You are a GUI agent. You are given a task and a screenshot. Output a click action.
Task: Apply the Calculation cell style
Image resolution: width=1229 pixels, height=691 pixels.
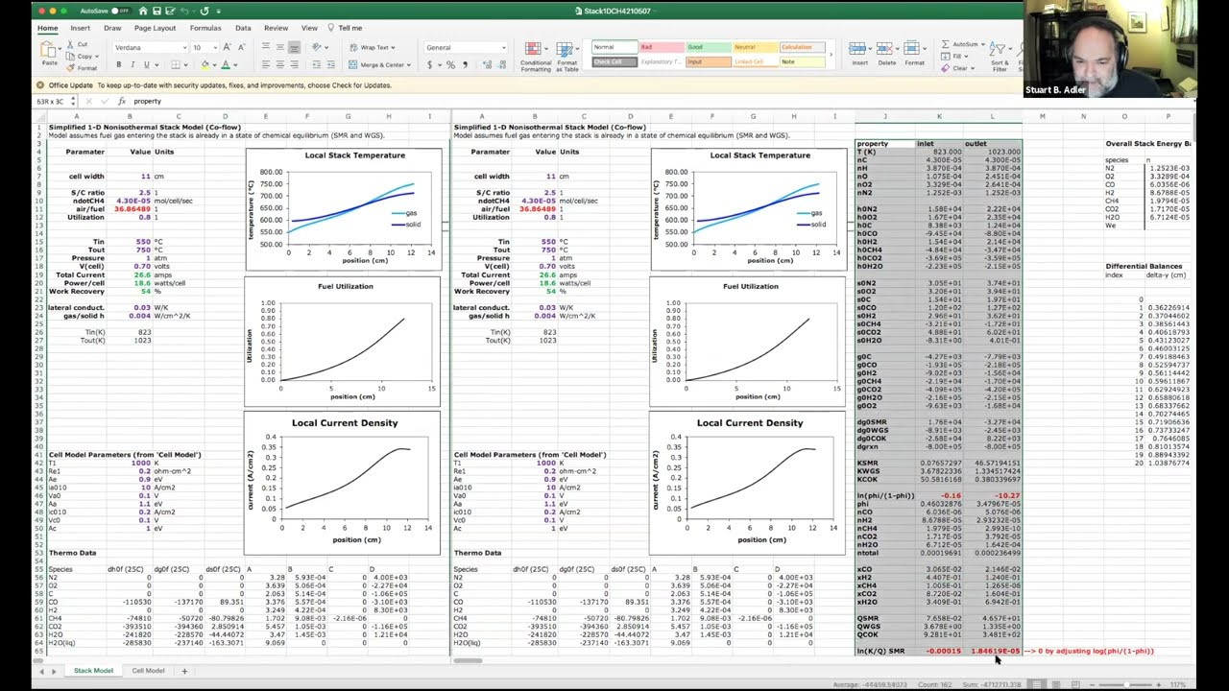pyautogui.click(x=804, y=47)
